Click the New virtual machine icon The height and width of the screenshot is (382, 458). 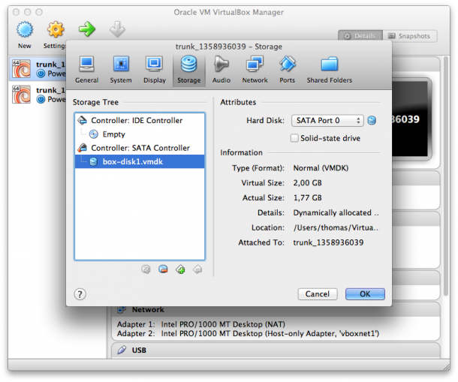point(25,30)
